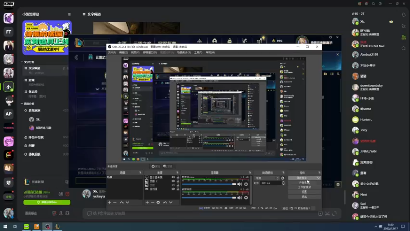Collapse the 语音分组 channel category
Screen dimensions: 410x231
pyautogui.click(x=28, y=104)
